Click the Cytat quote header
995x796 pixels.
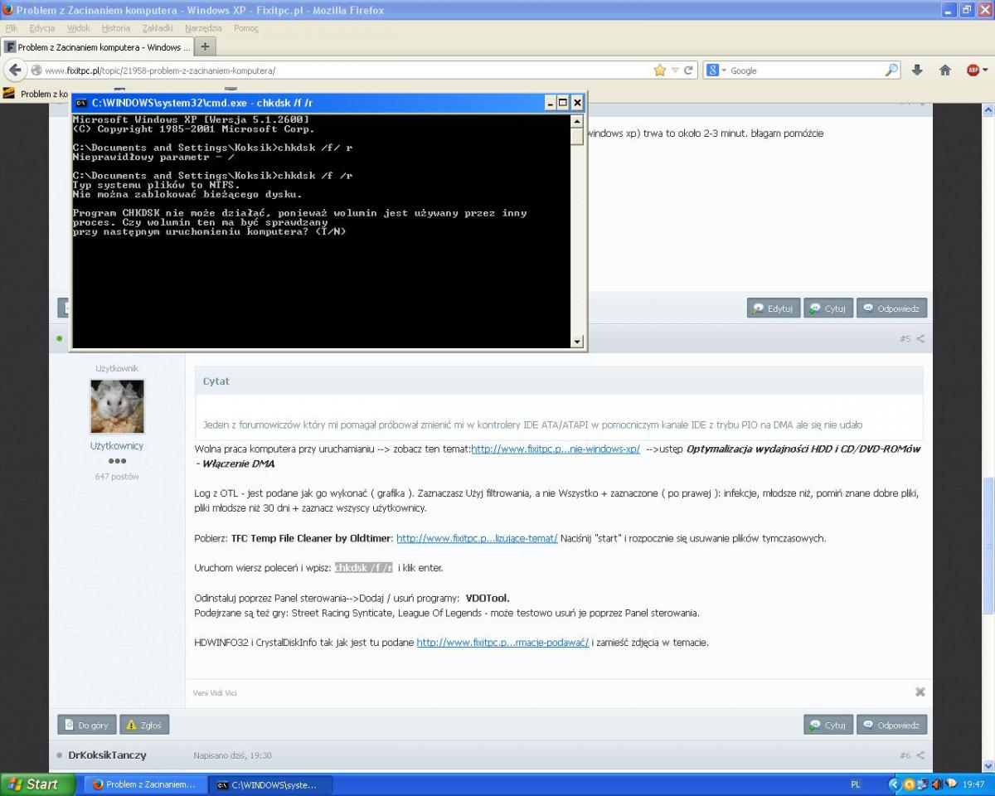(559, 381)
